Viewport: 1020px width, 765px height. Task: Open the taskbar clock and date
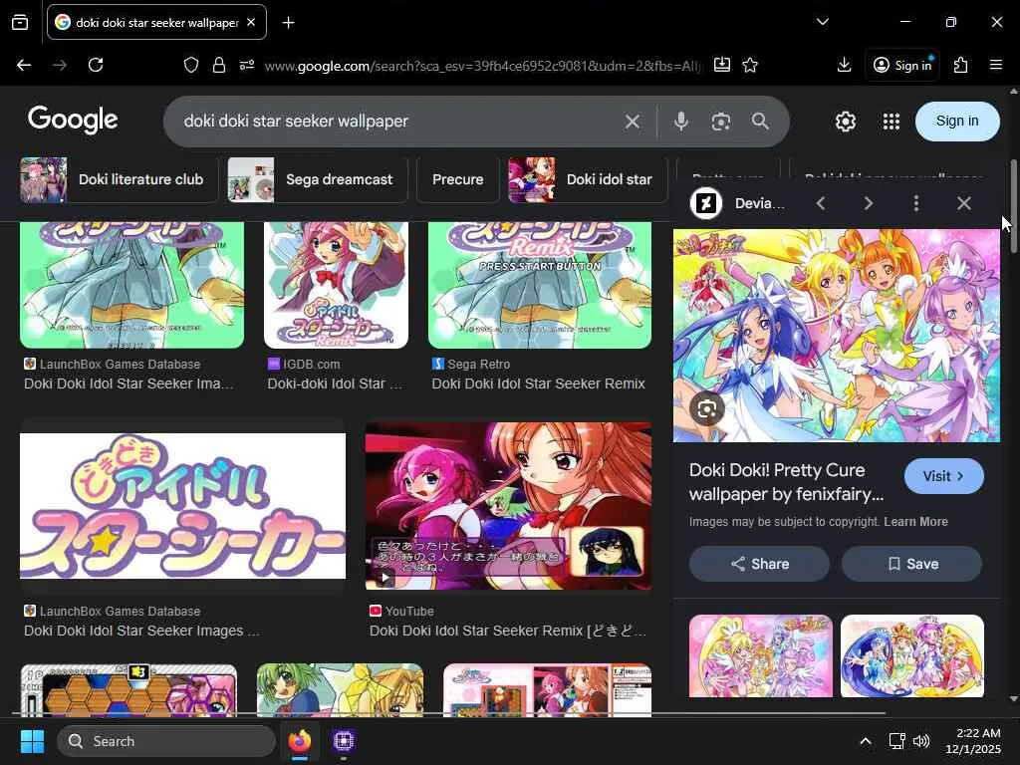(x=973, y=741)
